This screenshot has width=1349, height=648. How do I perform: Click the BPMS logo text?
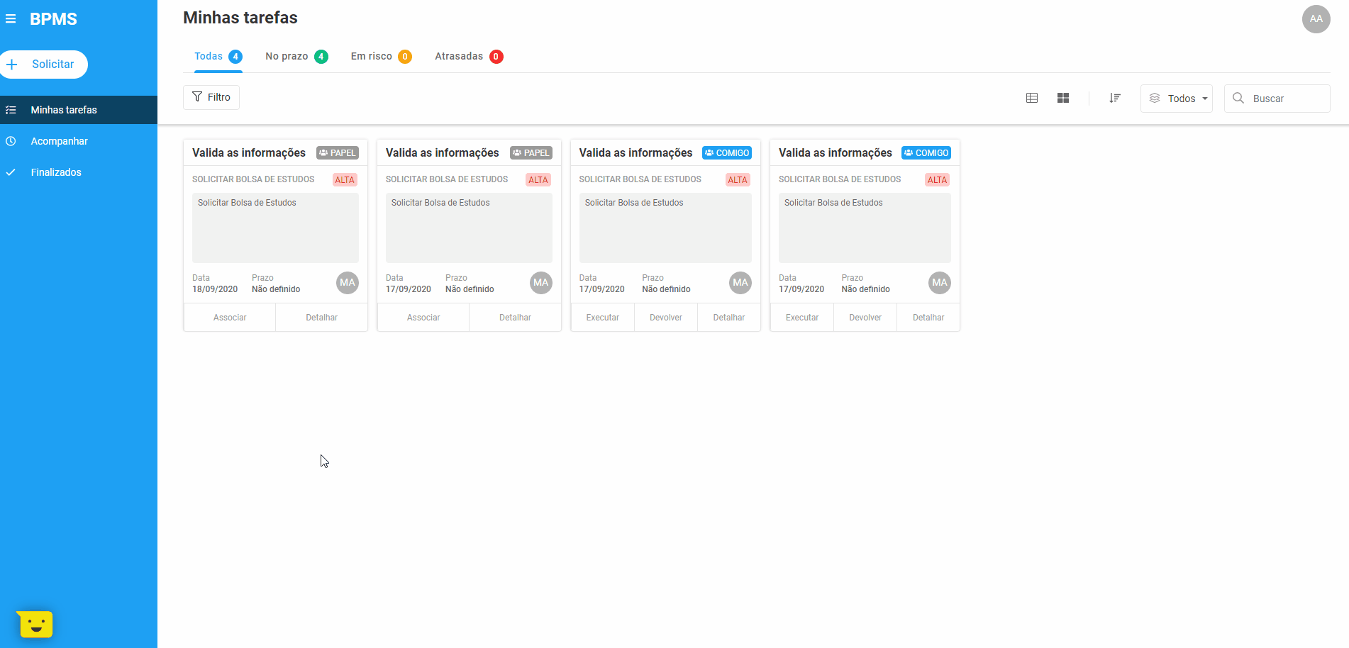click(x=53, y=19)
